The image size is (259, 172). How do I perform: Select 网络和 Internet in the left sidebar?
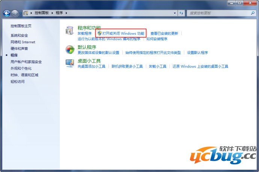tap(23, 42)
